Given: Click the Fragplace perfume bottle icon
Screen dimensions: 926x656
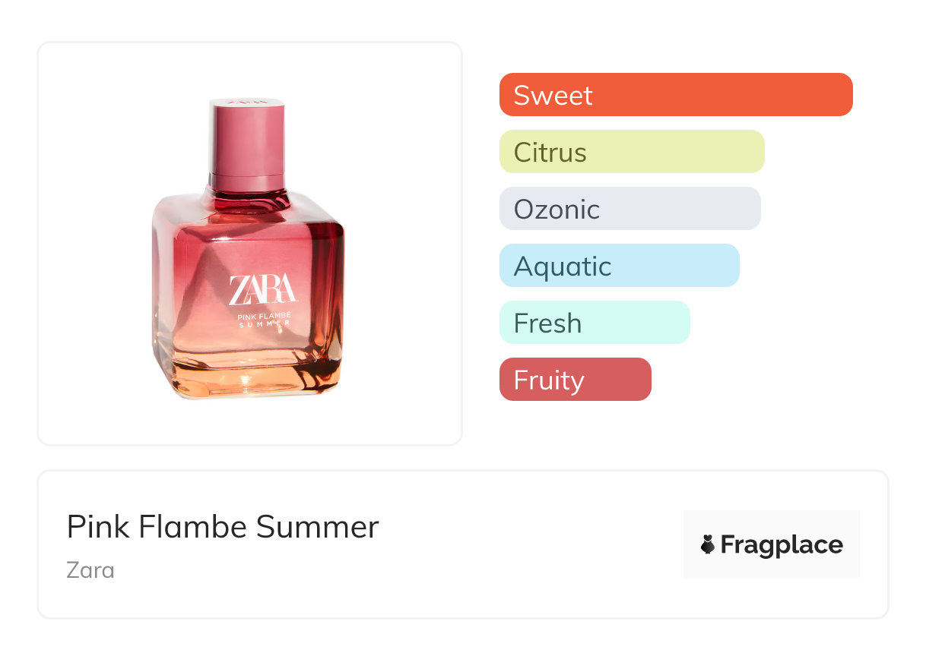Looking at the screenshot, I should coord(708,544).
